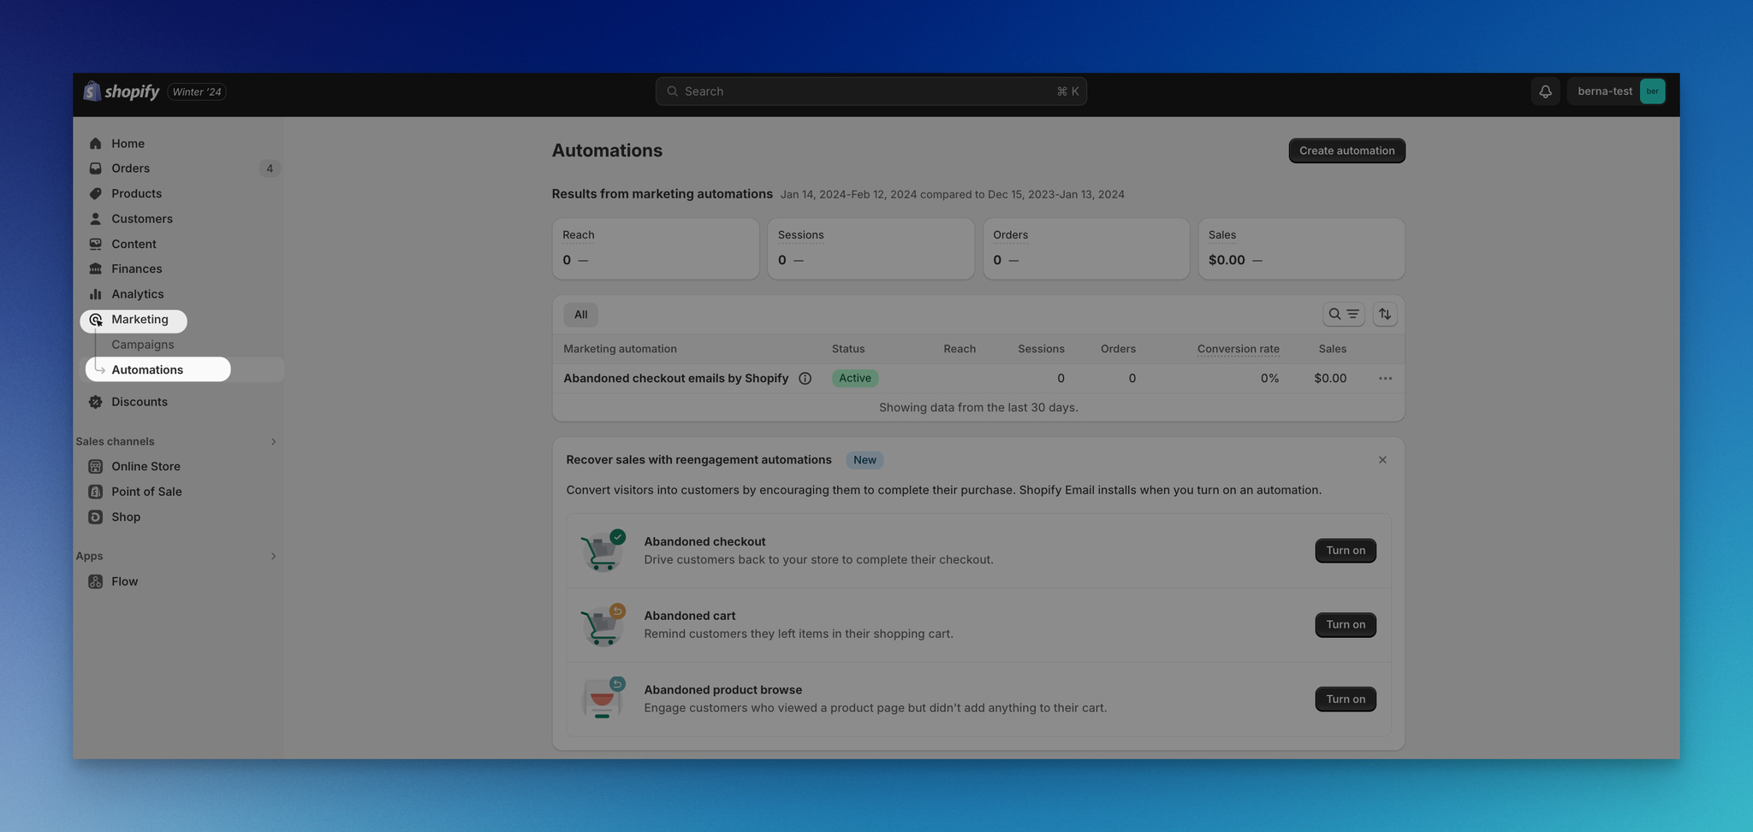Viewport: 1753px width, 832px height.
Task: Click the Orders count badge 4
Action: 270,168
